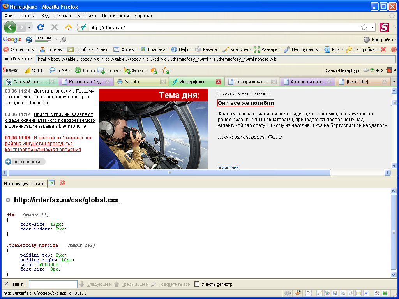
Task: Open the Справка menu
Action: (x=143, y=16)
